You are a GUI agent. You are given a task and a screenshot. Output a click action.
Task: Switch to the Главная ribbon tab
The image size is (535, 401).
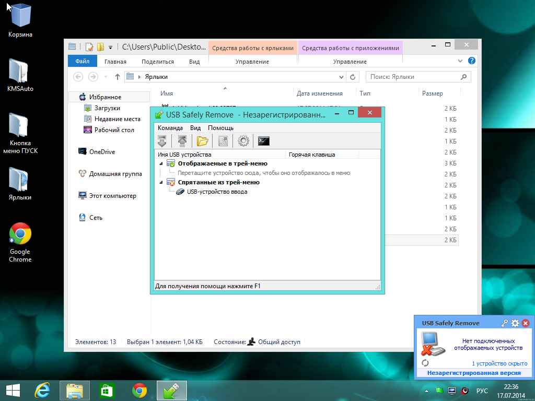click(115, 62)
